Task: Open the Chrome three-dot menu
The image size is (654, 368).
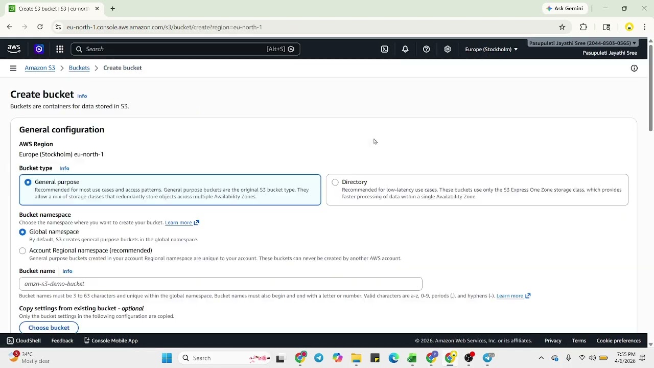Action: click(x=645, y=27)
